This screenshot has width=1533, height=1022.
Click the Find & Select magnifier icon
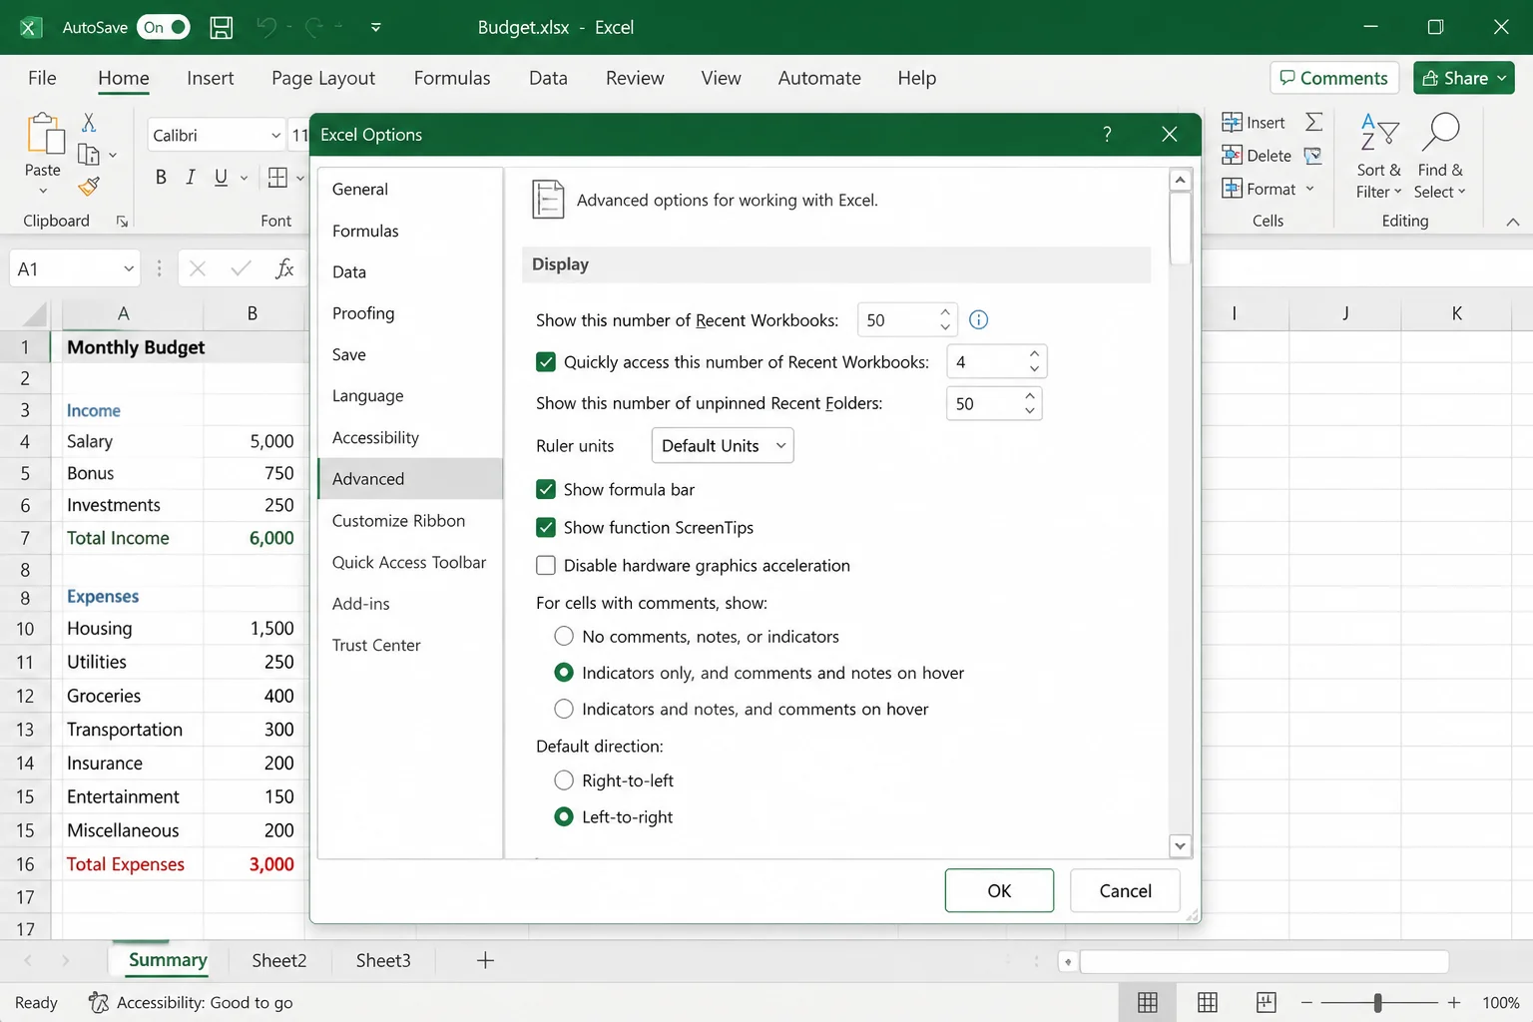tap(1440, 132)
